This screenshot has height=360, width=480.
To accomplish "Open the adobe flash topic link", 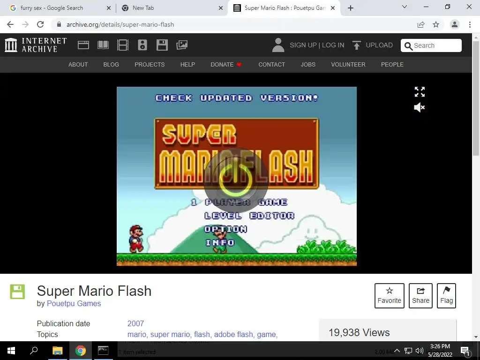I will coord(233,334).
